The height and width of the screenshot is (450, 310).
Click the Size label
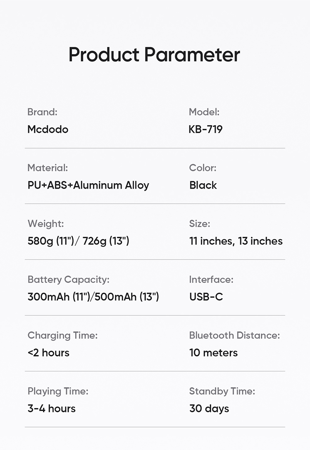200,224
